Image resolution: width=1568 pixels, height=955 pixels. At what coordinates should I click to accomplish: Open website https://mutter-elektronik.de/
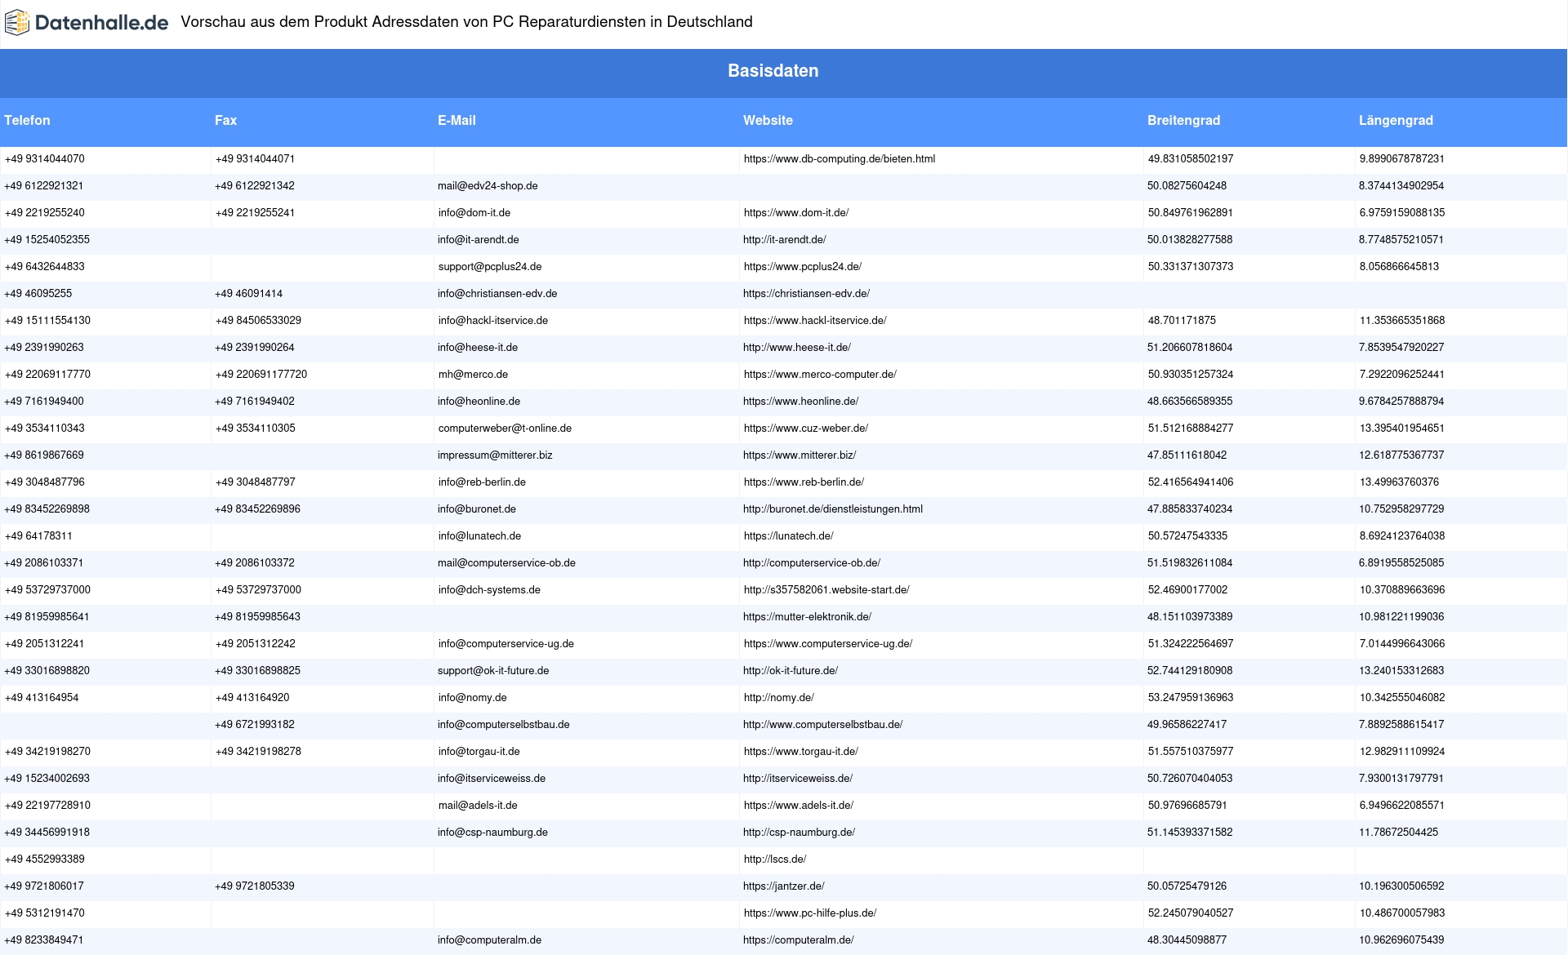[808, 617]
